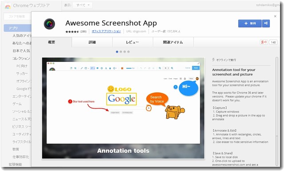This screenshot has height=171, width=284.
Task: Select アプリ in the store sidebar
Action: (x=18, y=28)
